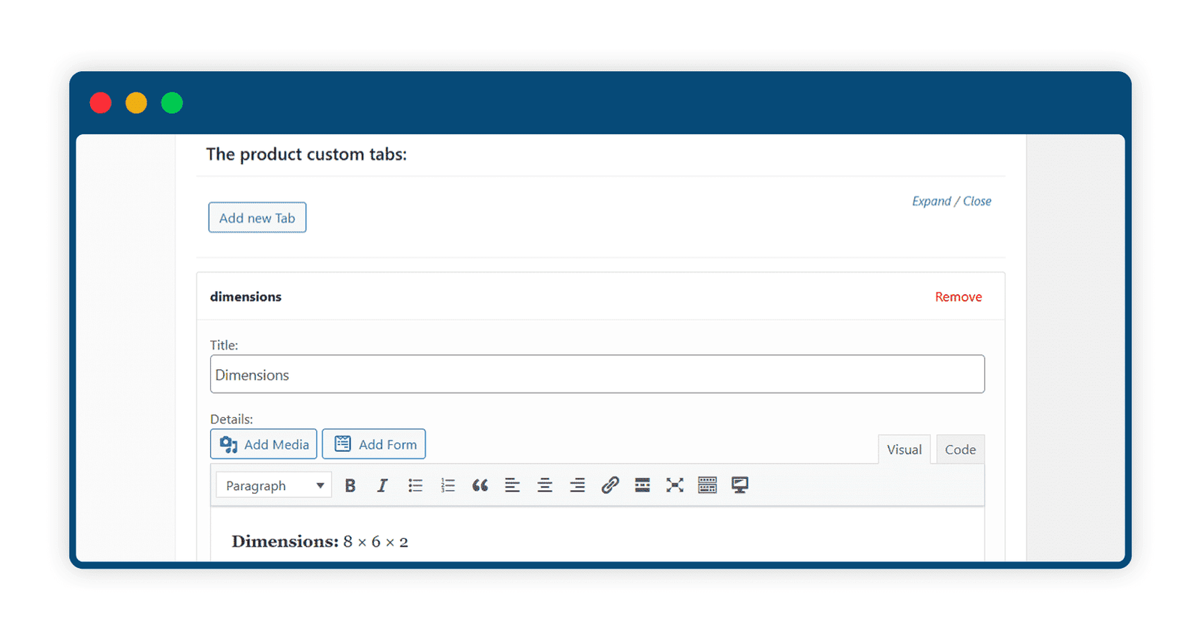1201x640 pixels.
Task: Open the Paragraph format dropdown
Action: (274, 485)
